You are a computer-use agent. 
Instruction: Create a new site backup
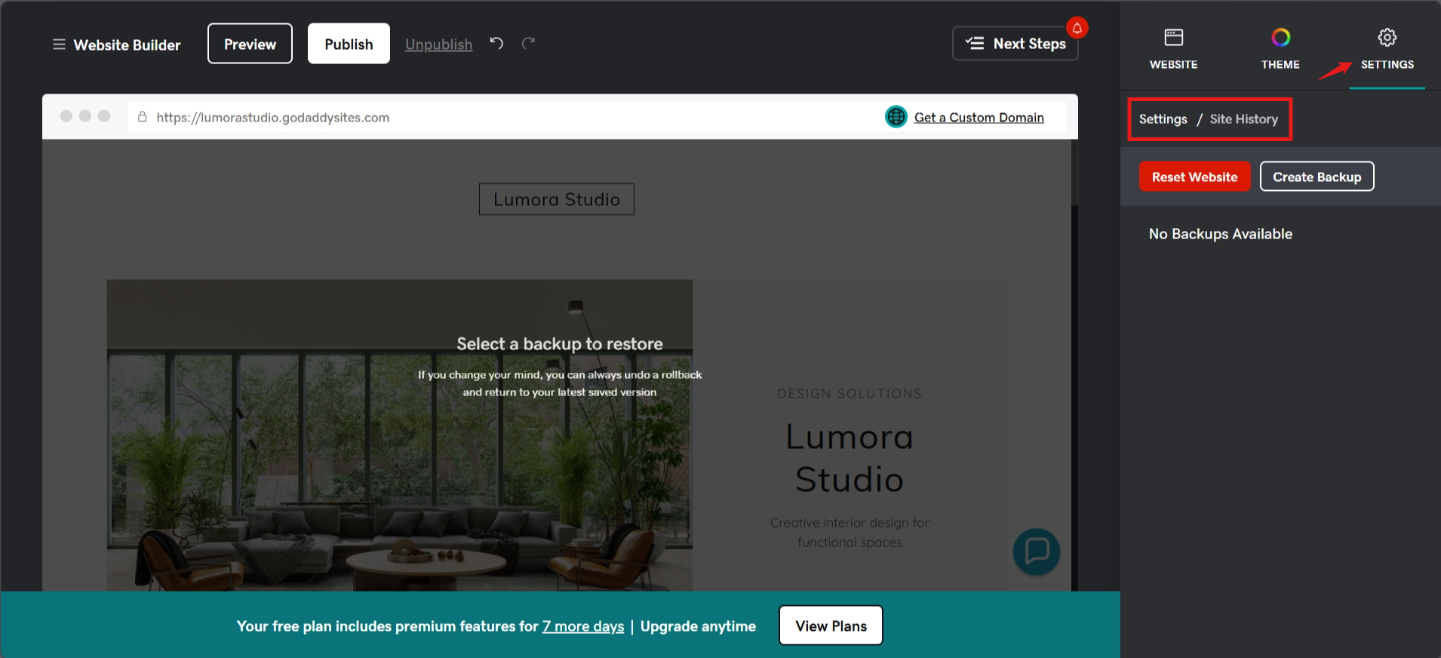1317,177
